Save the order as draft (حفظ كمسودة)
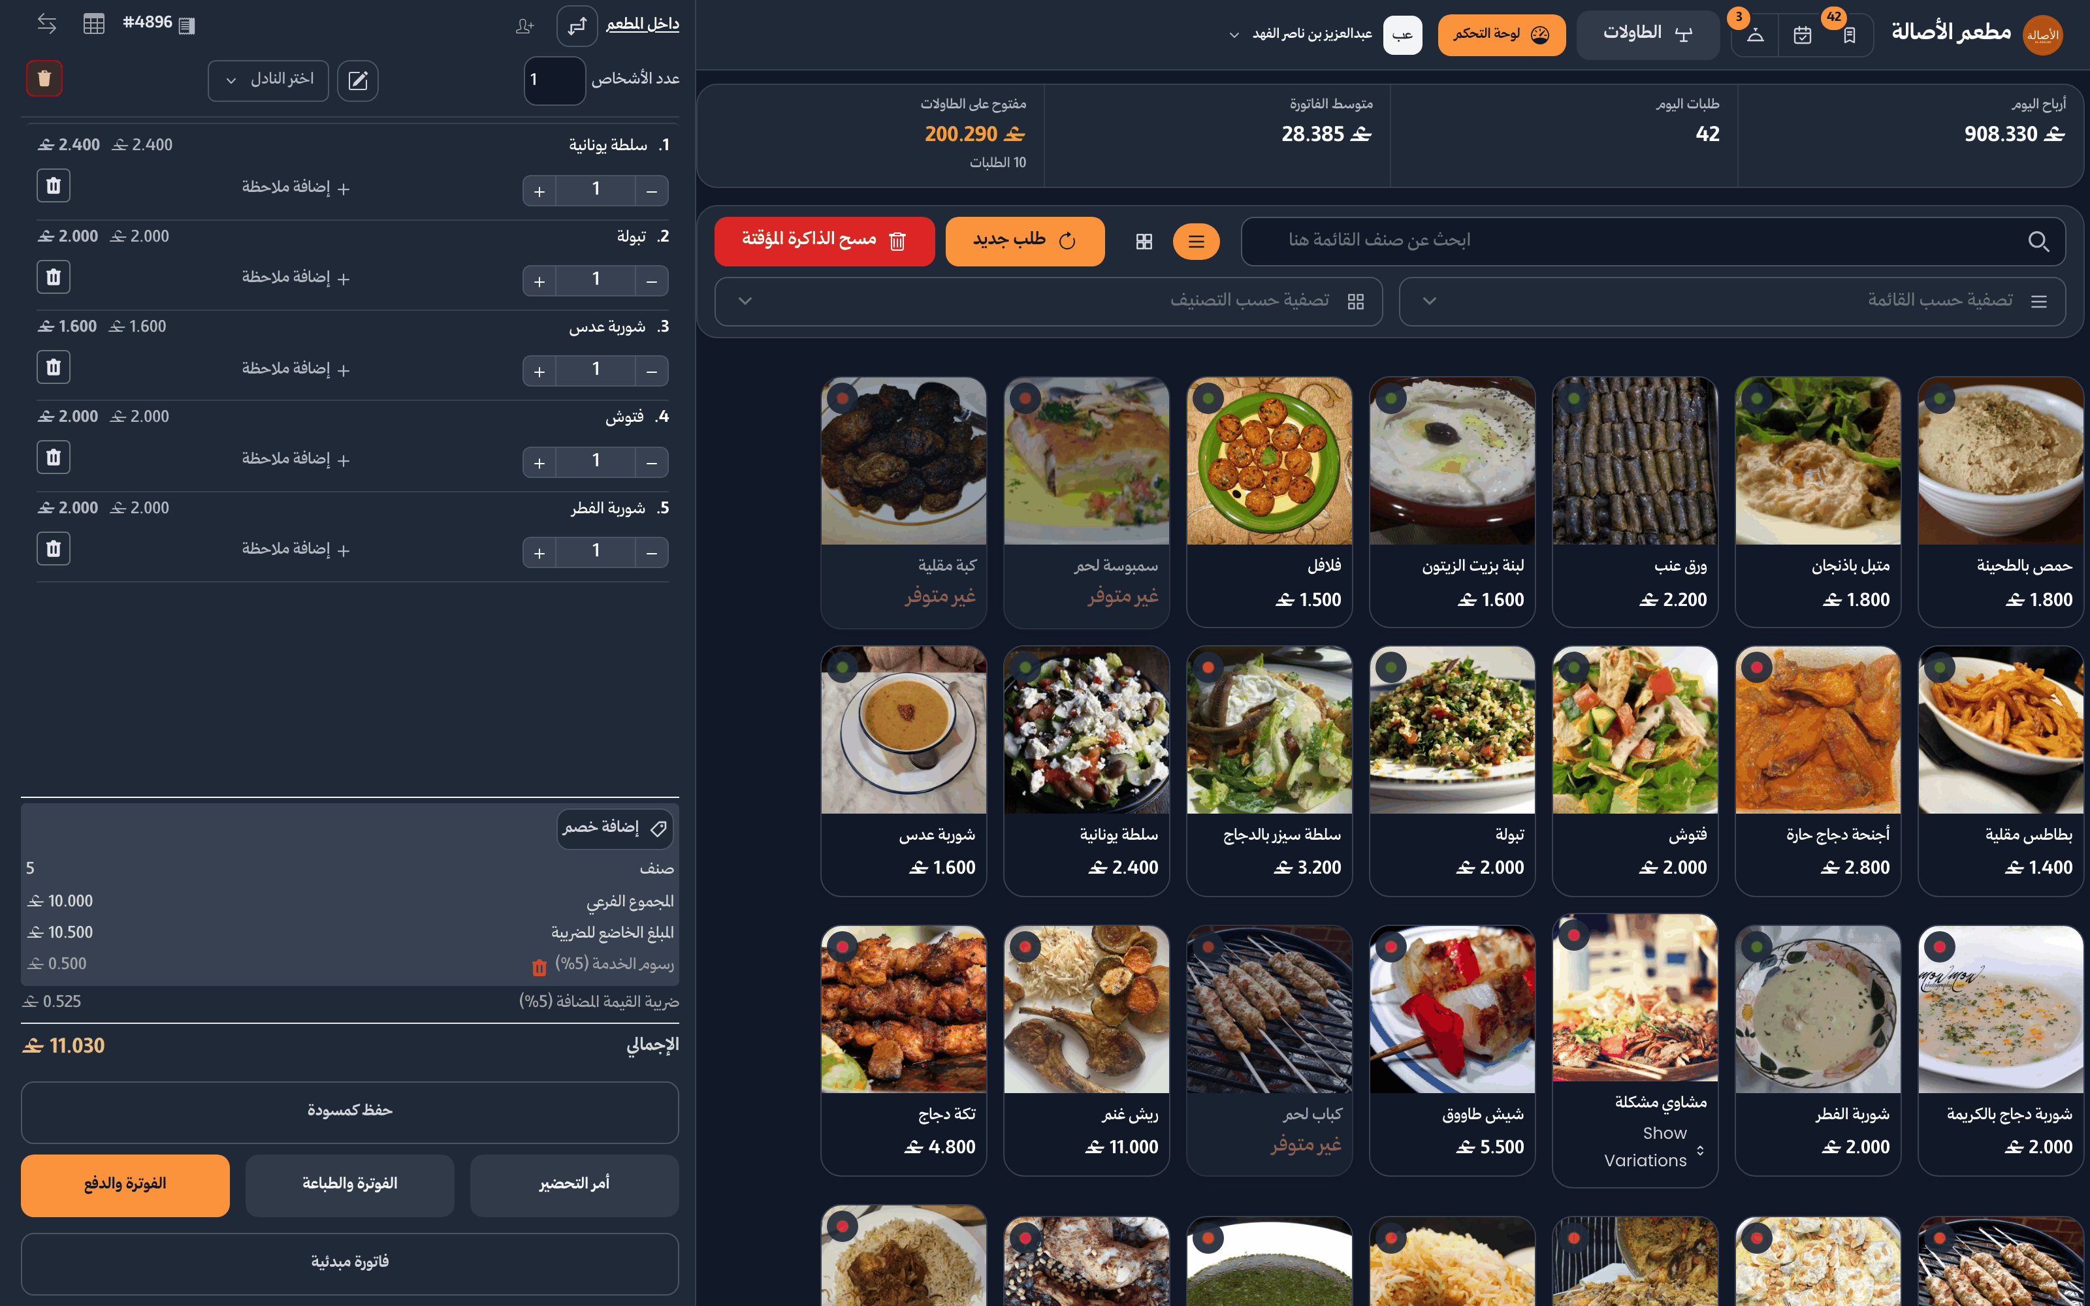This screenshot has height=1306, width=2090. point(350,1111)
